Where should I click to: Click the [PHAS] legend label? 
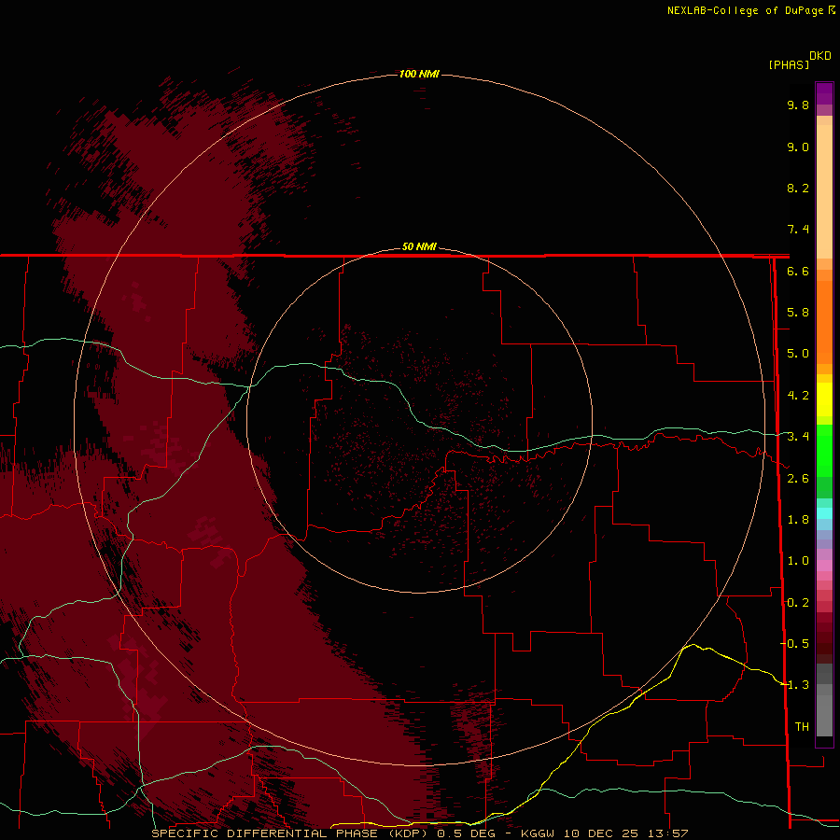(x=789, y=64)
